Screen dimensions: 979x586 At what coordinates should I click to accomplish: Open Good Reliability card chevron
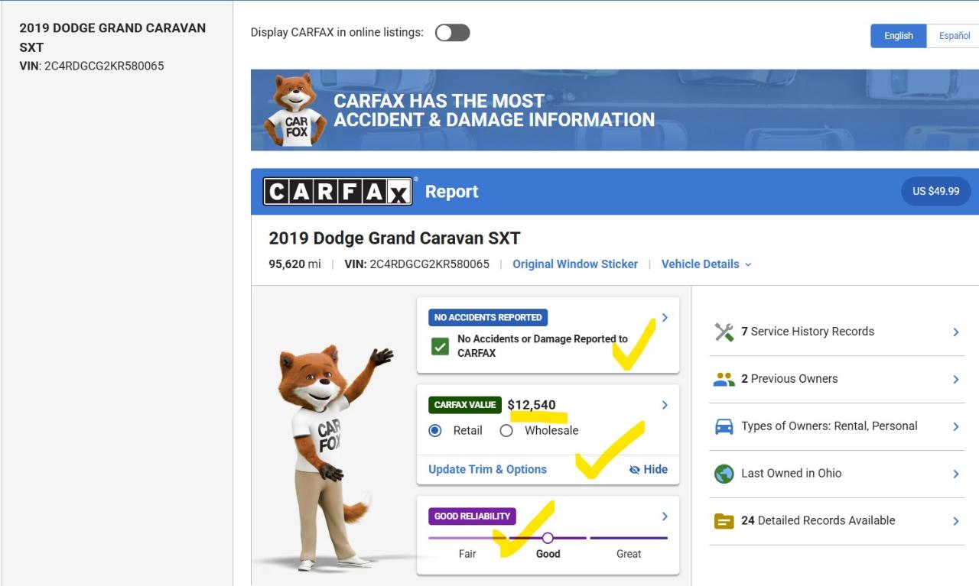click(x=665, y=516)
